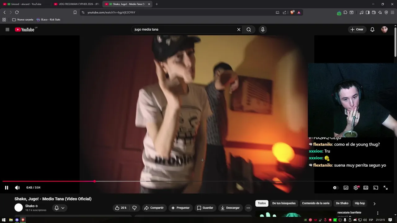The image size is (397, 223).
Task: Open the browser main menu
Action: pos(392,12)
